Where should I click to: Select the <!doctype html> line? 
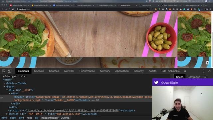coord(14,76)
